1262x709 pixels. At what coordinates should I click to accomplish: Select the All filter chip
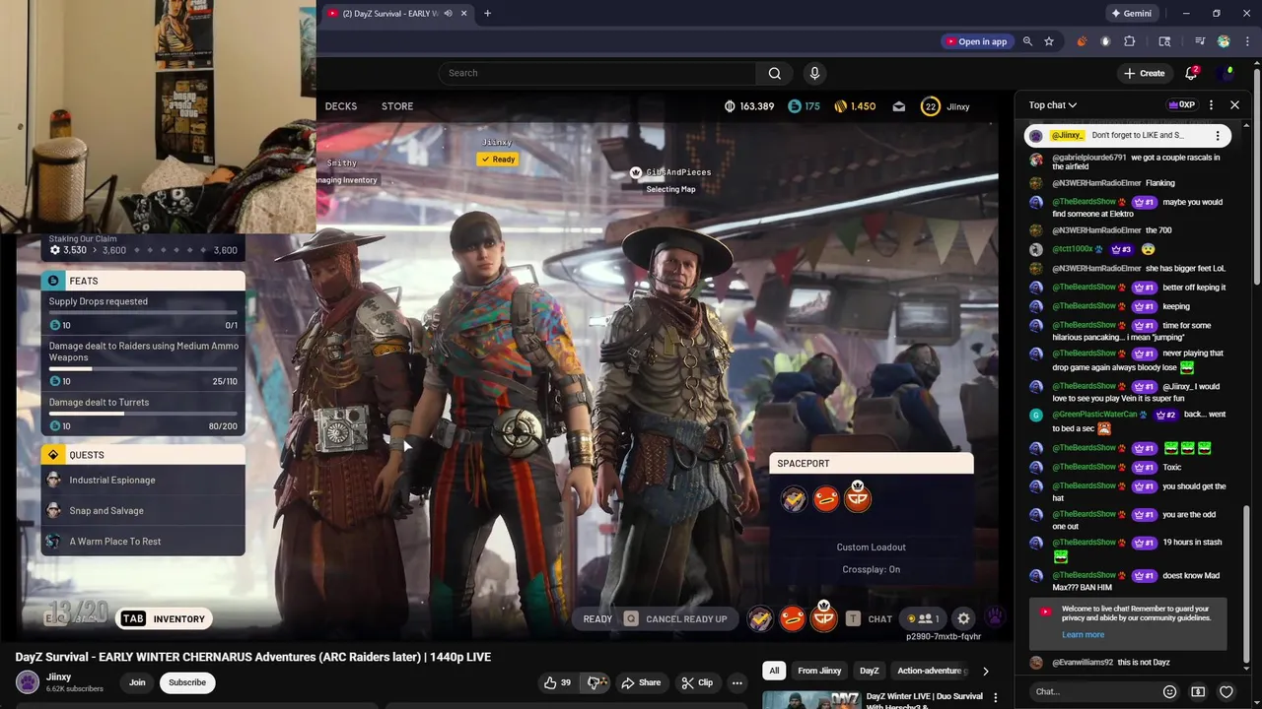774,671
